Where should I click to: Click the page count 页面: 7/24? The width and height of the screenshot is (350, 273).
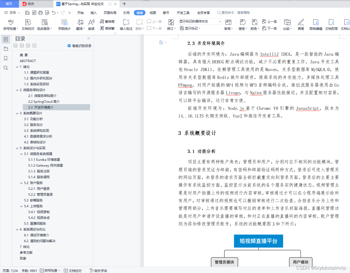pyautogui.click(x=10, y=271)
